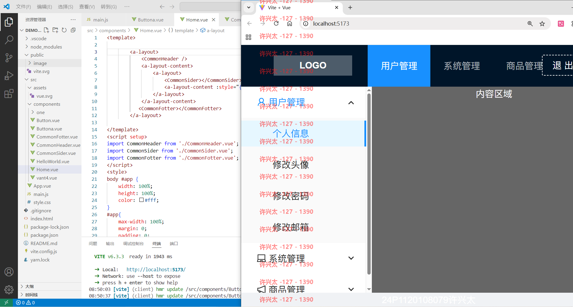Open Run and Debug view
573x307 pixels.
[x=9, y=76]
